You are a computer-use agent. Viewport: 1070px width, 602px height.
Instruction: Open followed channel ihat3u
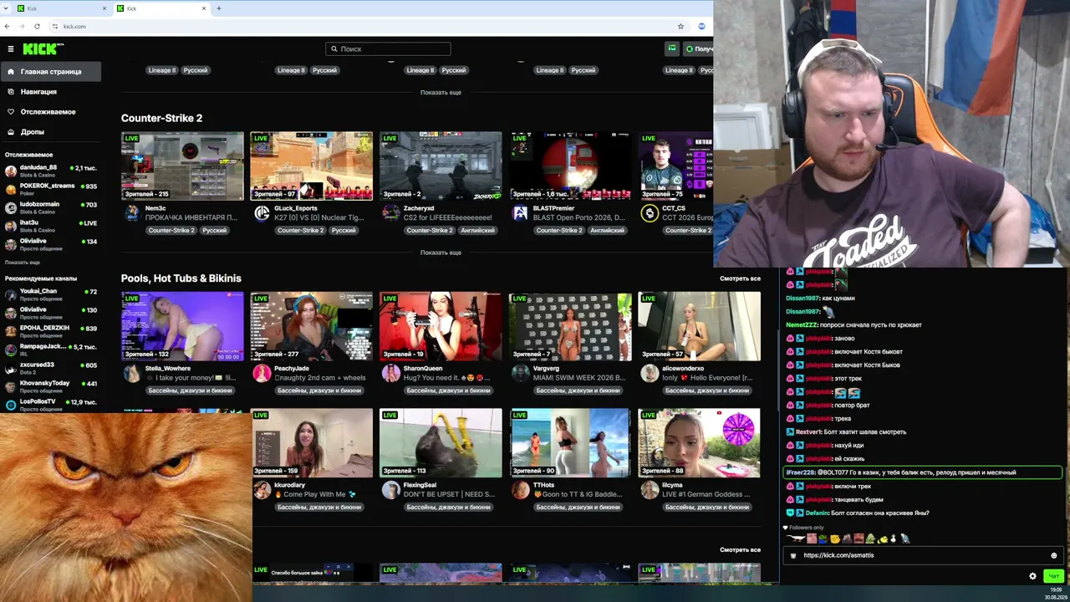(x=50, y=226)
